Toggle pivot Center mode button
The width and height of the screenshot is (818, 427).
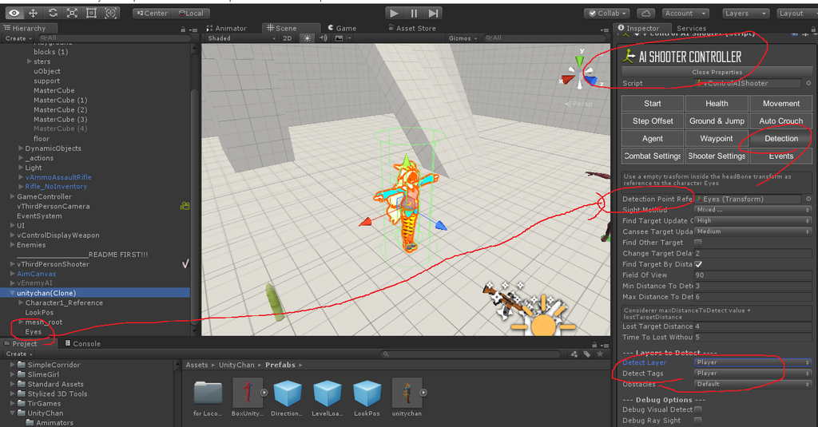click(x=152, y=13)
